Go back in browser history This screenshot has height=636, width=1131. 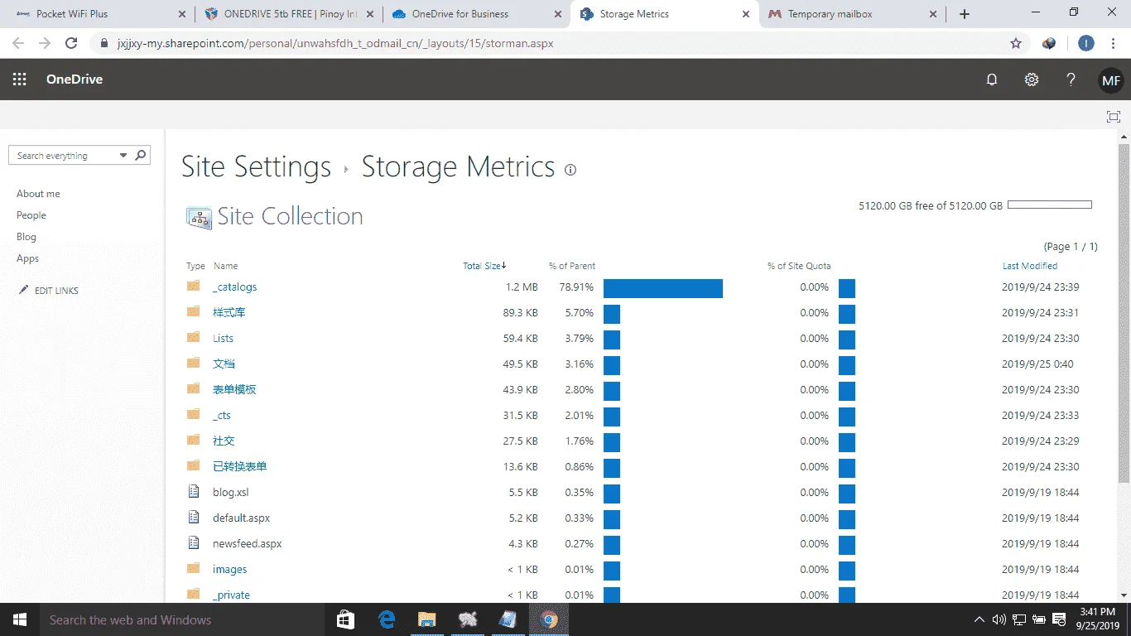point(18,43)
